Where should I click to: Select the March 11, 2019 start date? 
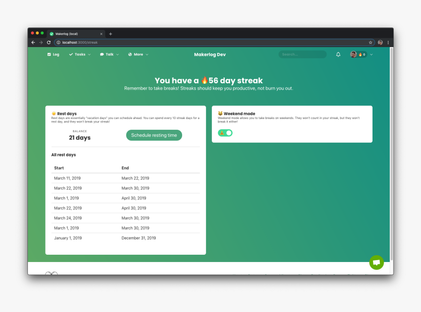coord(67,178)
